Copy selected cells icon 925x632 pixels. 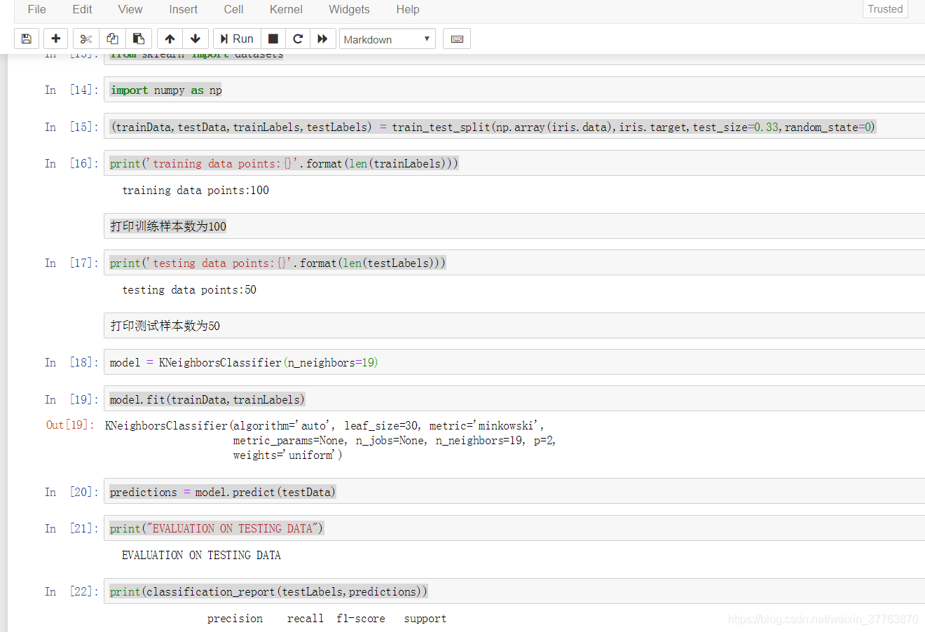(x=112, y=39)
